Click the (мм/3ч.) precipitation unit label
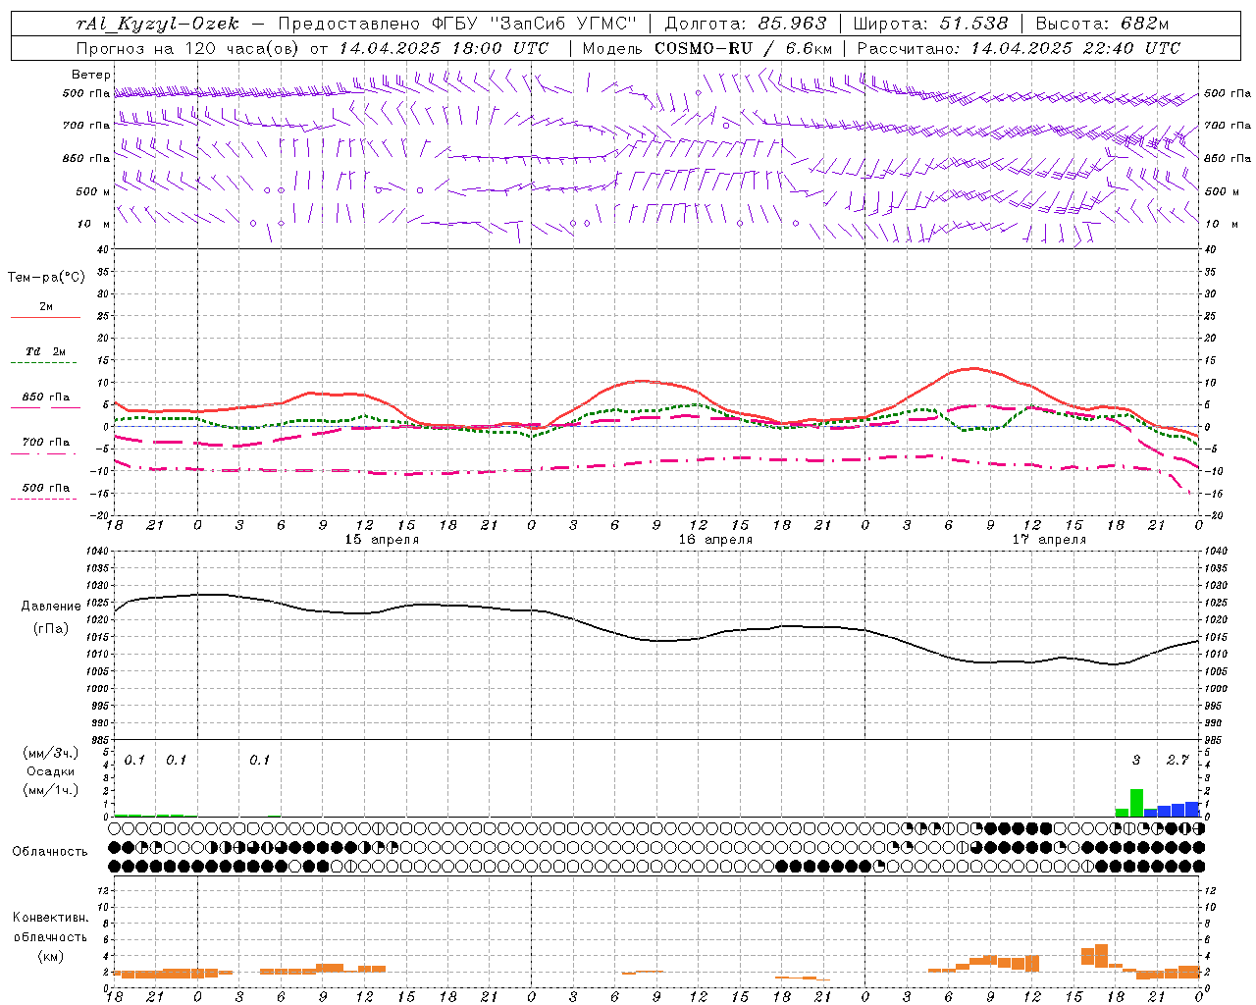 pos(50,753)
